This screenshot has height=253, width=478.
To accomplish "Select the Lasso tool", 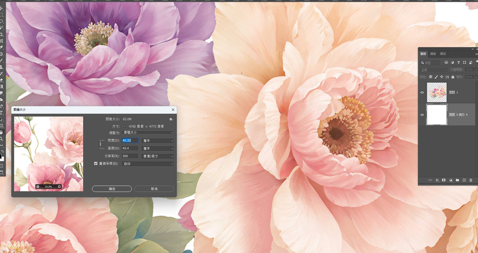I will (2, 21).
